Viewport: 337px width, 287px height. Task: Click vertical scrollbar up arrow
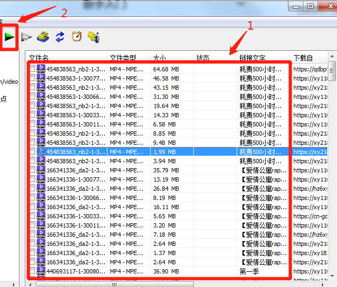332,56
